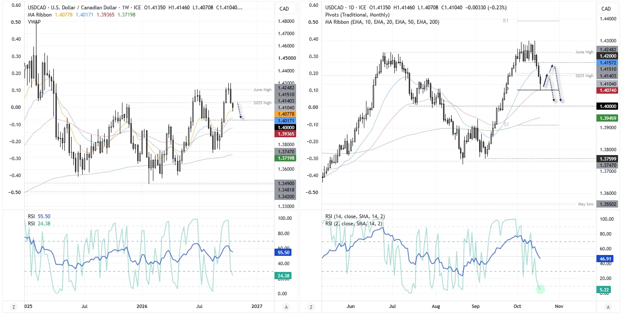Click the R1 pivot label on daily chart

point(505,20)
